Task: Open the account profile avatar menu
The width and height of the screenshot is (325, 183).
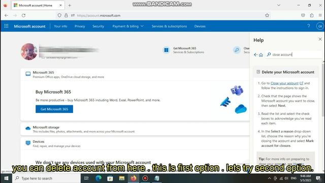Action: coord(320,26)
